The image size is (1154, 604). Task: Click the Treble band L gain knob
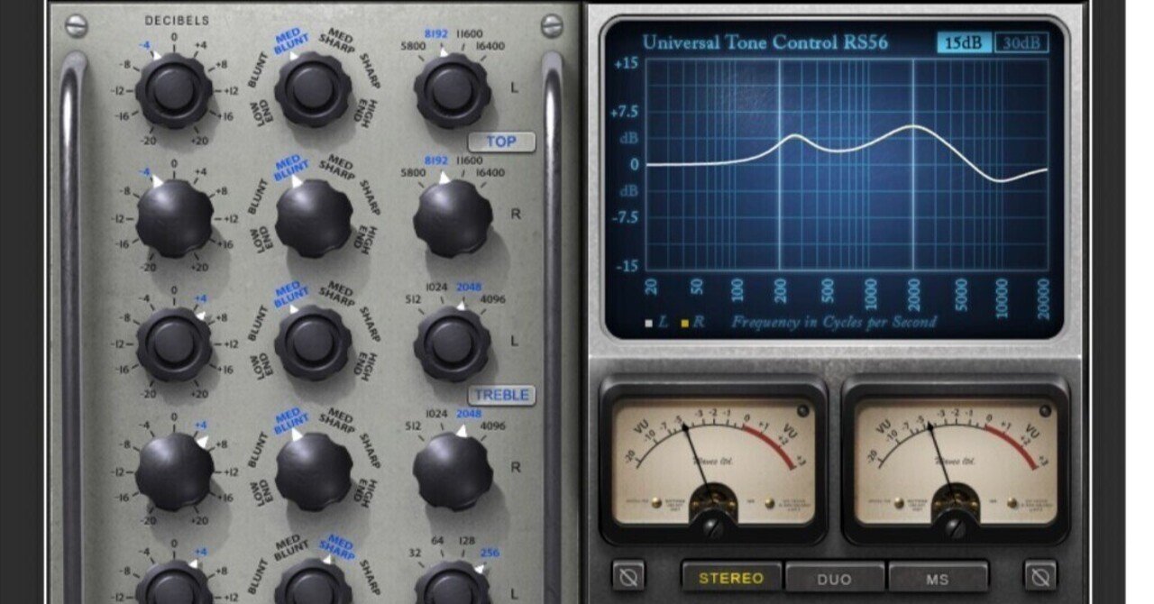pos(174,343)
